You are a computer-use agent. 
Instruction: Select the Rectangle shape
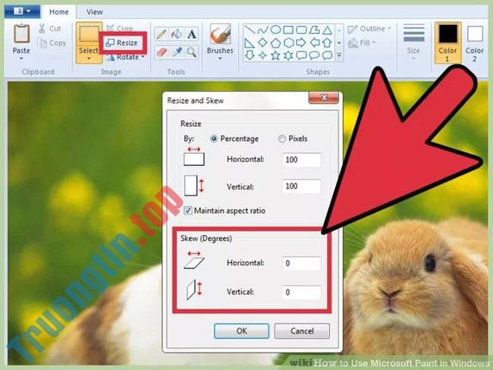(x=288, y=30)
